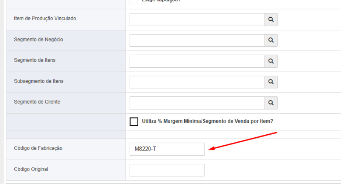
Task: Open lookup for Segmento de Cliente
Action: coord(271,103)
